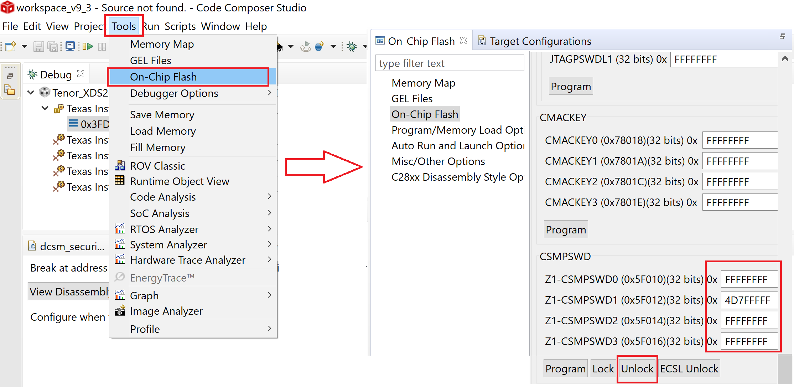The height and width of the screenshot is (387, 794).
Task: Choose Fill Memory menu entry
Action: click(193, 148)
